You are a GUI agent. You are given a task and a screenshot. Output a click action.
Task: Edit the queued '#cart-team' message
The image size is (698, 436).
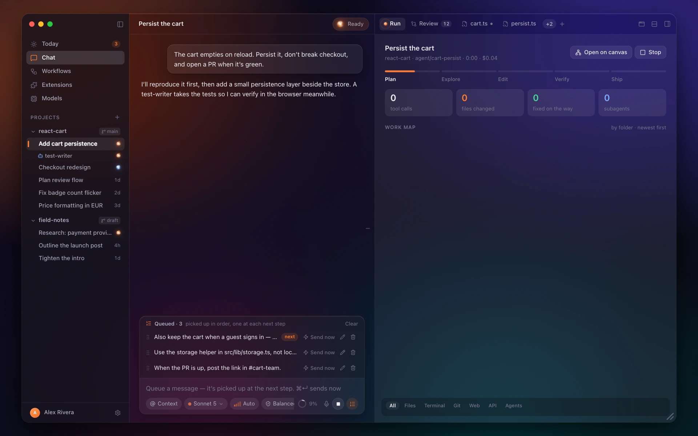(342, 368)
